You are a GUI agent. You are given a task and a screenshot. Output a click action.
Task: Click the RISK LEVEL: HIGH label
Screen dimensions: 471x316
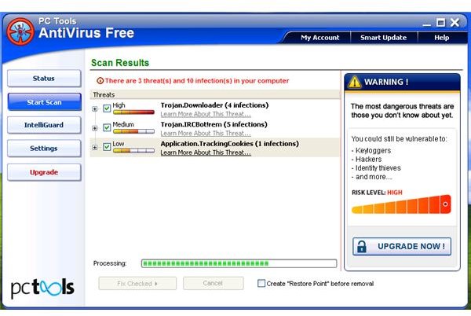pyautogui.click(x=377, y=193)
